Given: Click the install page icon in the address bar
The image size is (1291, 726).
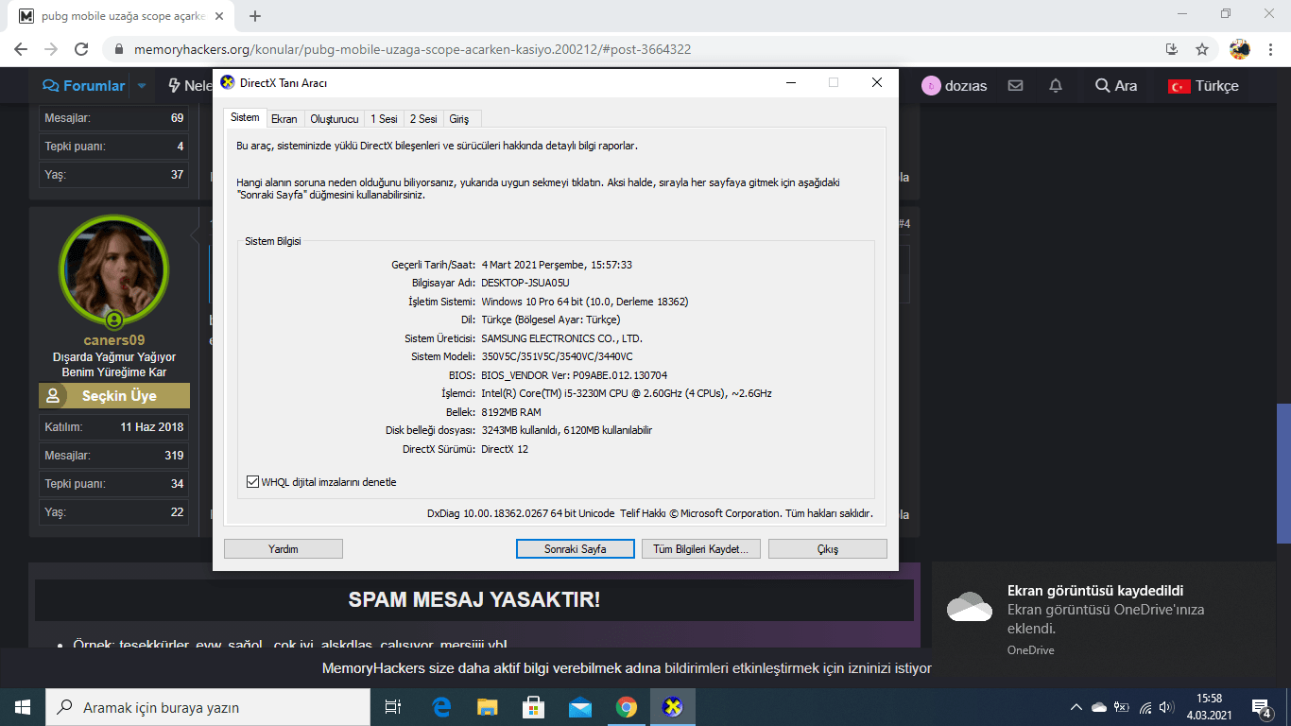Looking at the screenshot, I should pyautogui.click(x=1172, y=49).
